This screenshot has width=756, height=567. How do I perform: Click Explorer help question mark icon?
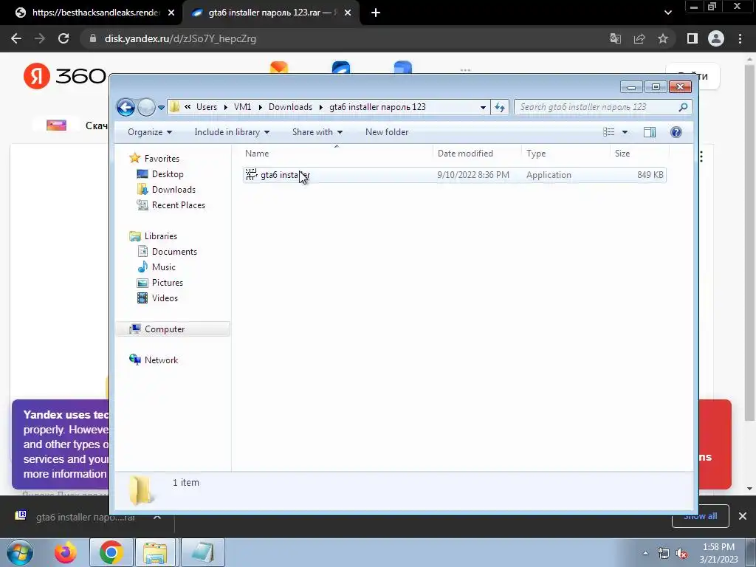[x=676, y=132]
